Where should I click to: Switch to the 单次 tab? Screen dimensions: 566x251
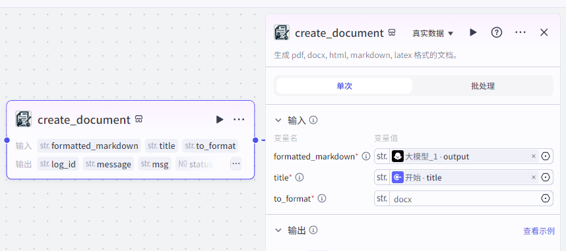pyautogui.click(x=344, y=86)
